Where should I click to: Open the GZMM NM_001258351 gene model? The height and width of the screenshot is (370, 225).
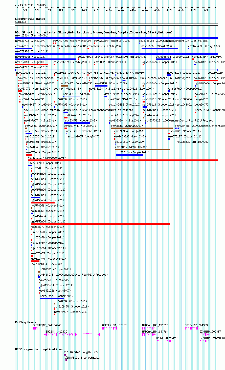204,341
